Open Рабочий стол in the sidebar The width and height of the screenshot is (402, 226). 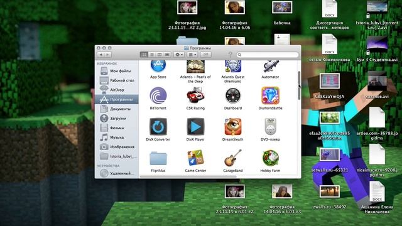(x=117, y=80)
